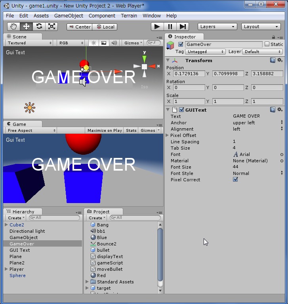Toggle the Static checkbox

click(x=267, y=44)
